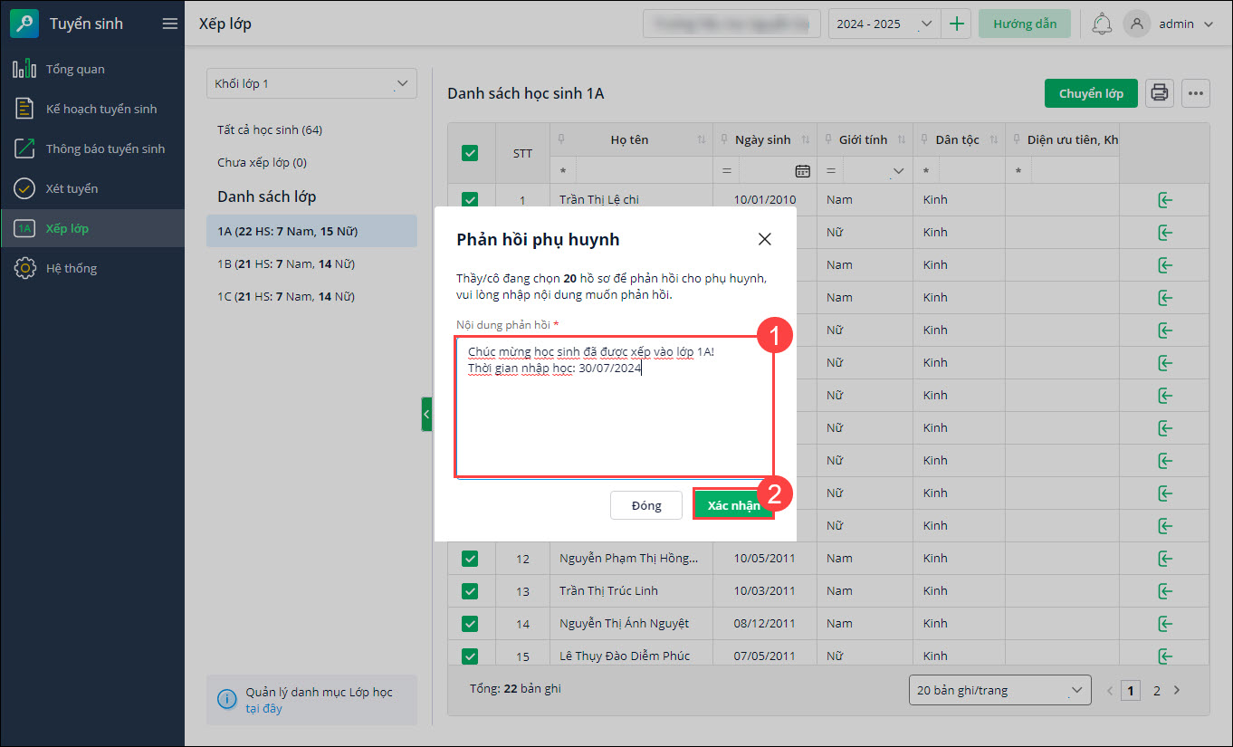Open the Họ tên filter operator
The width and height of the screenshot is (1233, 747).
[x=563, y=170]
